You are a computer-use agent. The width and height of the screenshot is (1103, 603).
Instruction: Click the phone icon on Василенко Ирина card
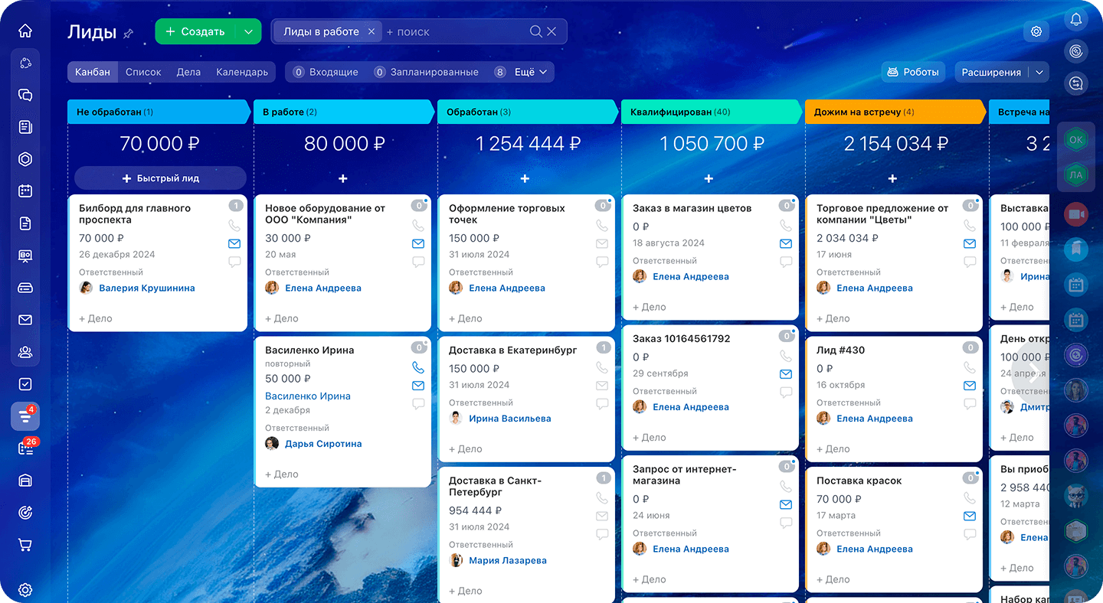tap(417, 367)
